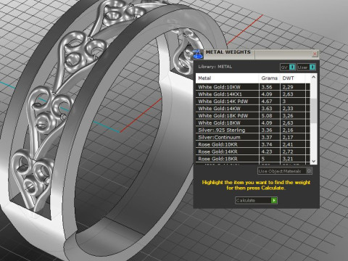This screenshot has width=348, height=261.
Task: Click the 2,29 DWT value
Action: (288, 87)
